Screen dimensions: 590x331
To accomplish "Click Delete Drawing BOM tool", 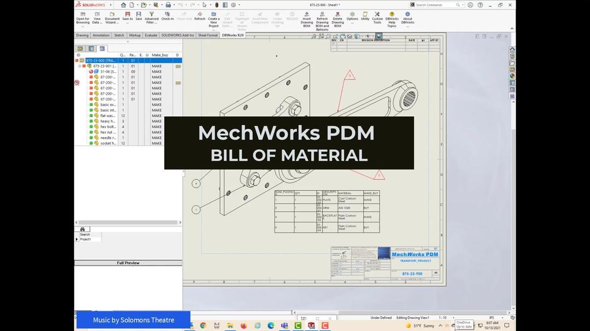I will click(338, 20).
